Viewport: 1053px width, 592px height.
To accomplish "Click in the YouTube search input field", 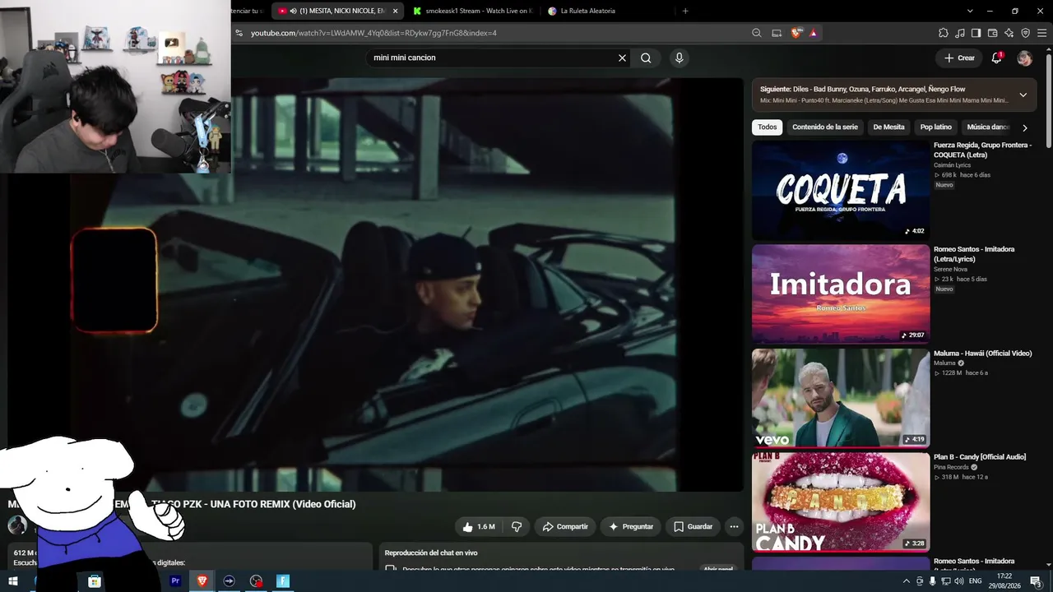I will [492, 58].
